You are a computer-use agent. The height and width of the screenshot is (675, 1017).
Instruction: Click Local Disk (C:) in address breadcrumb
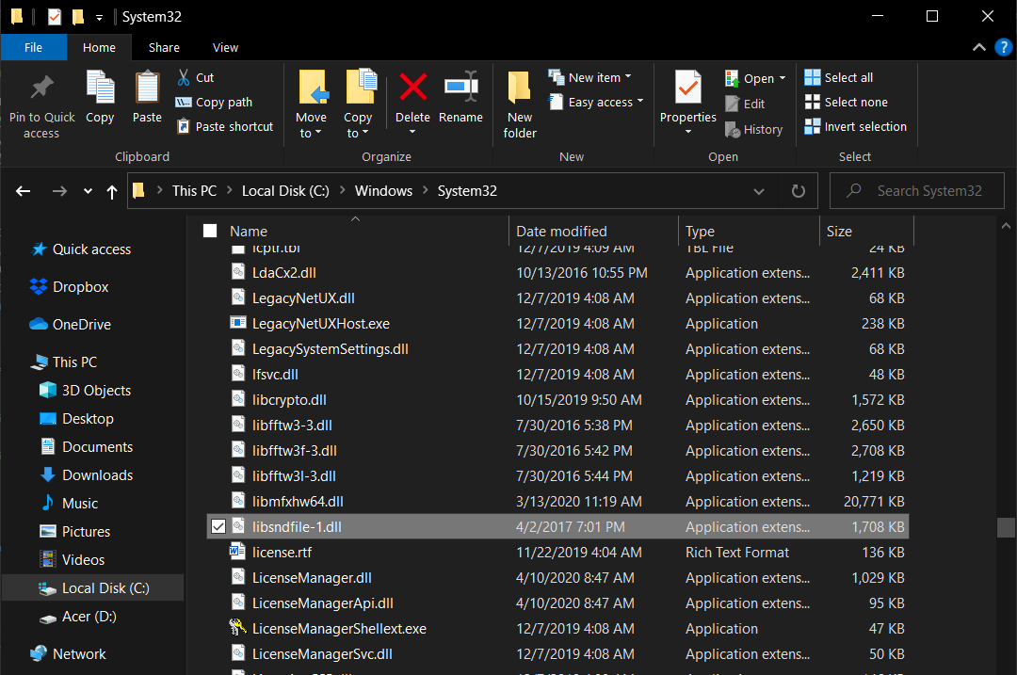click(x=285, y=190)
